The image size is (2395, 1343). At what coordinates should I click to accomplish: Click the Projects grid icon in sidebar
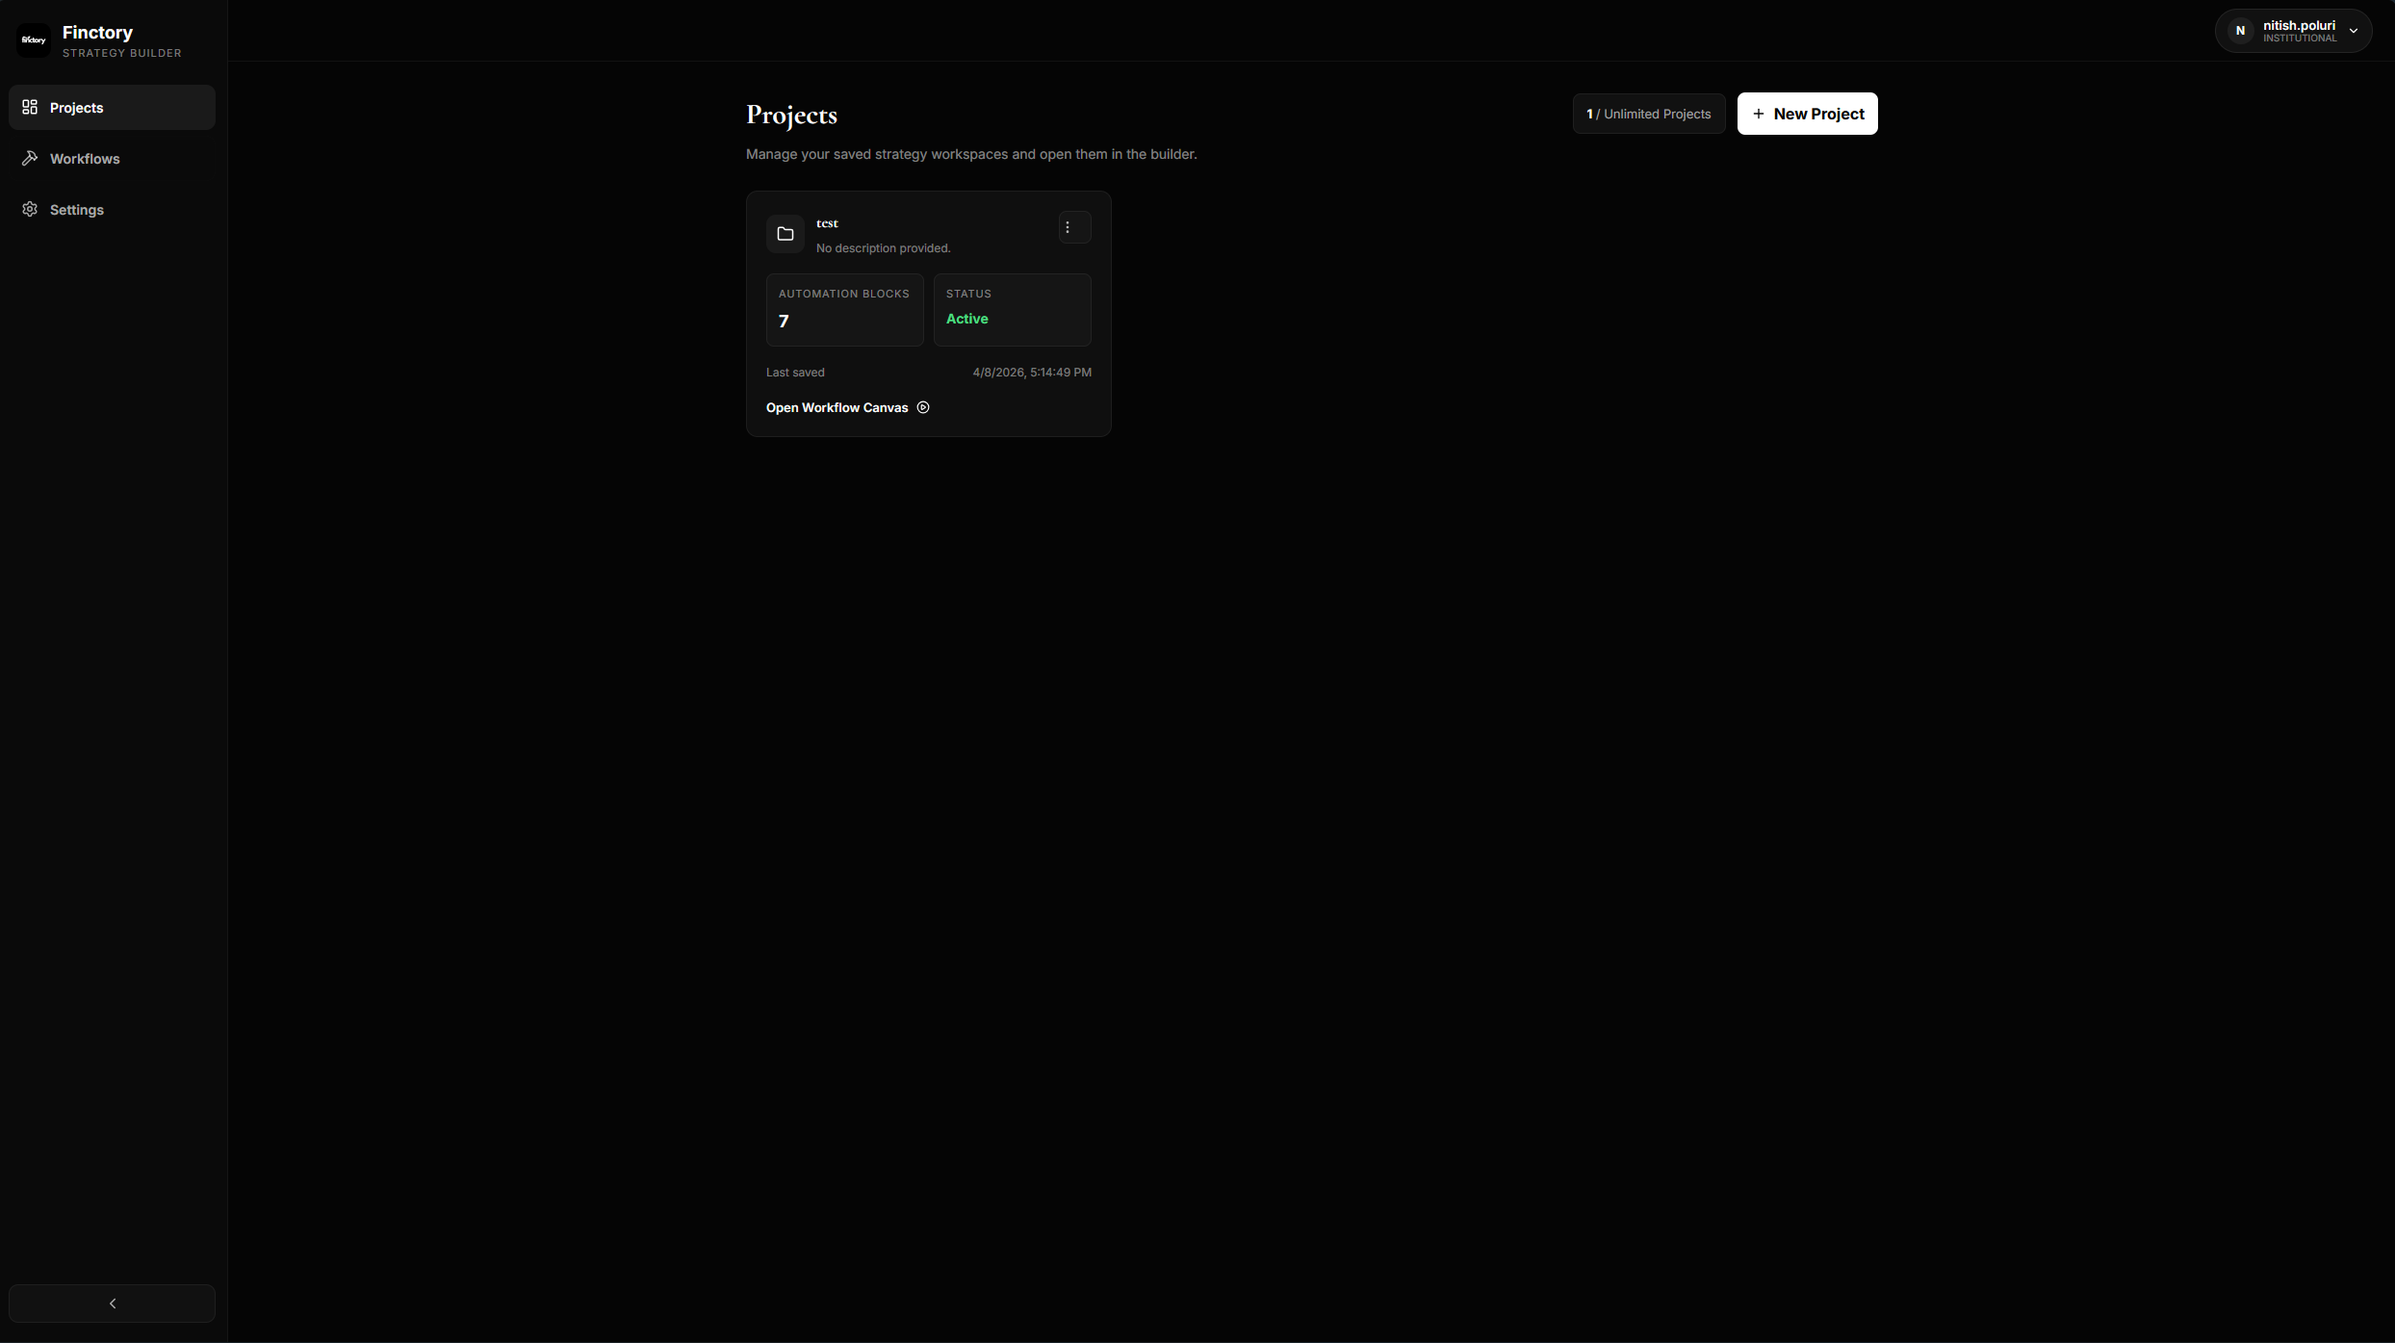tap(30, 107)
